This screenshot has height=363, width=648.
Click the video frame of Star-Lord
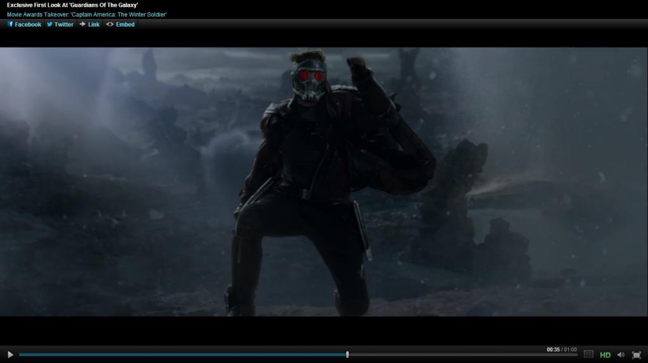click(324, 182)
